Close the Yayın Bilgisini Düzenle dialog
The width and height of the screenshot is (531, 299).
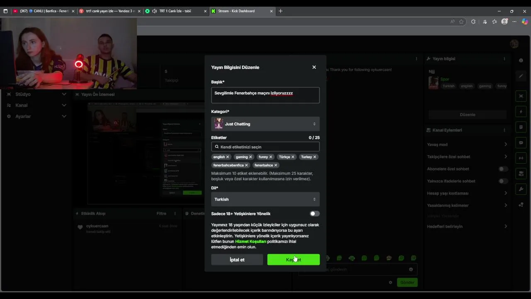[x=314, y=67]
